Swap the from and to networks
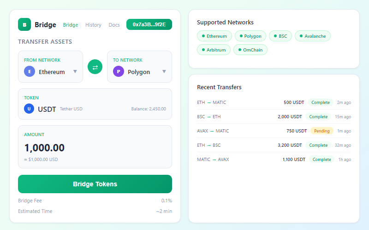 (95, 67)
